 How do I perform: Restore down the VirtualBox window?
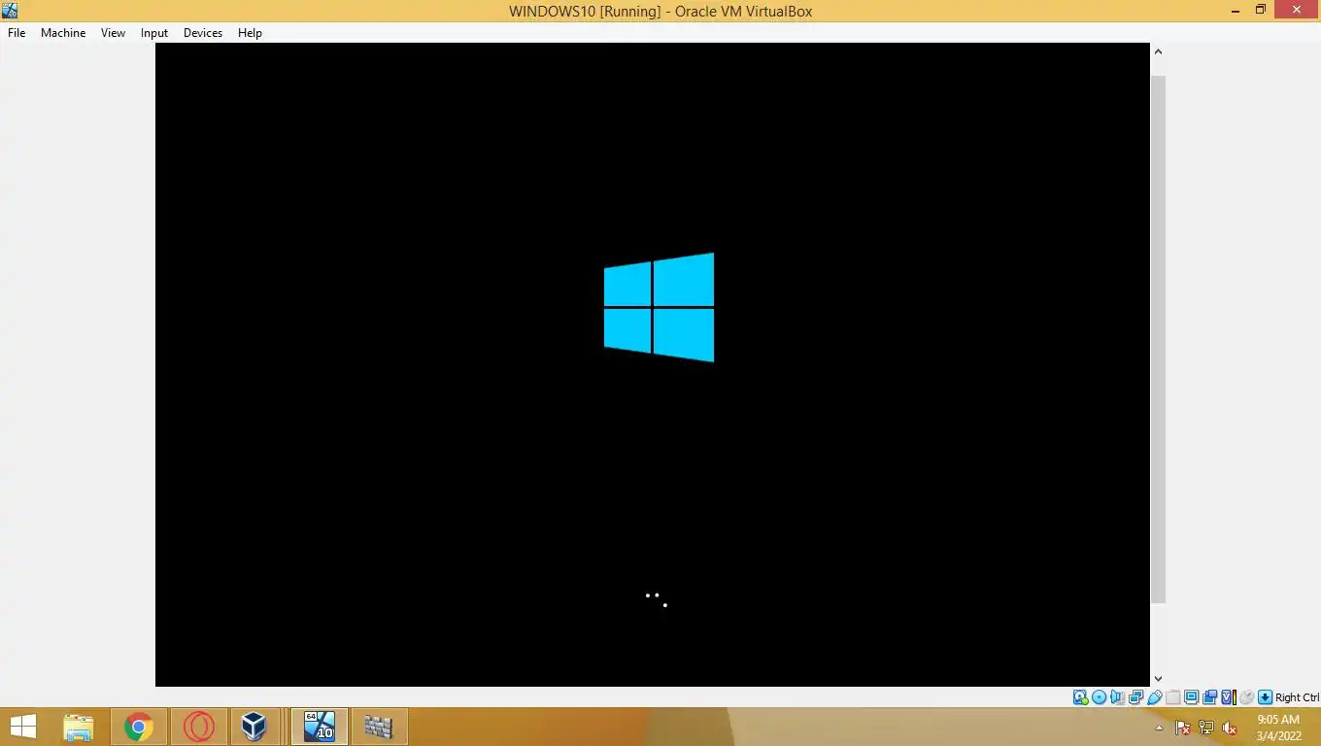pyautogui.click(x=1261, y=11)
